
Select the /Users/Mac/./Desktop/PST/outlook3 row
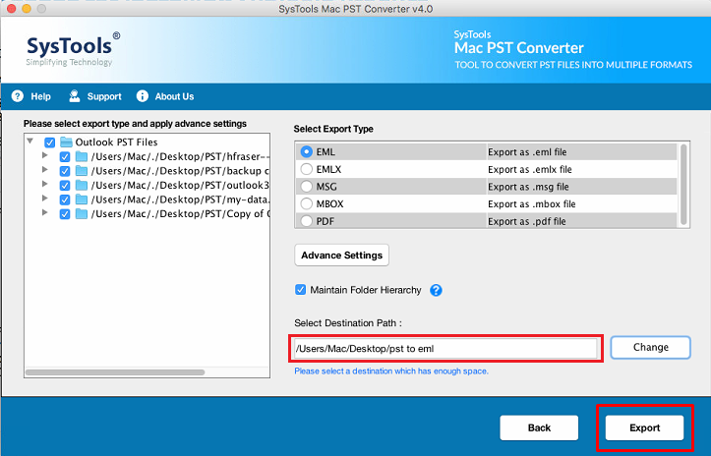tap(181, 186)
